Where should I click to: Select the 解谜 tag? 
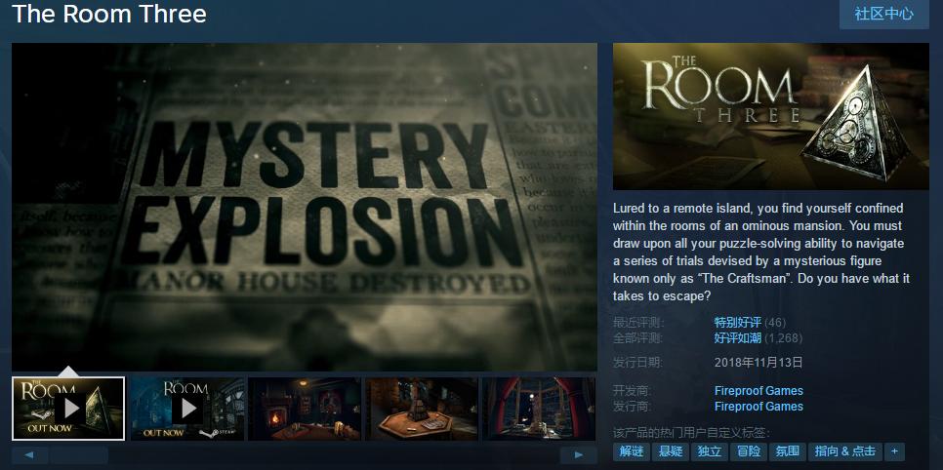tap(632, 452)
